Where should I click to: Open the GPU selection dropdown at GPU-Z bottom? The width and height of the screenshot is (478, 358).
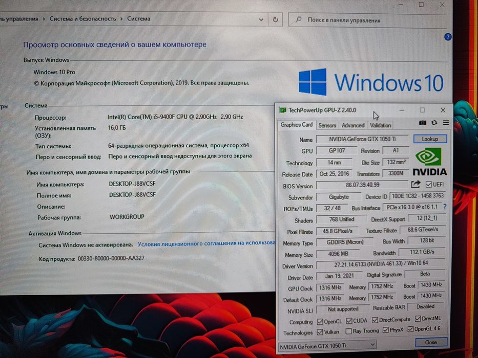click(x=327, y=346)
